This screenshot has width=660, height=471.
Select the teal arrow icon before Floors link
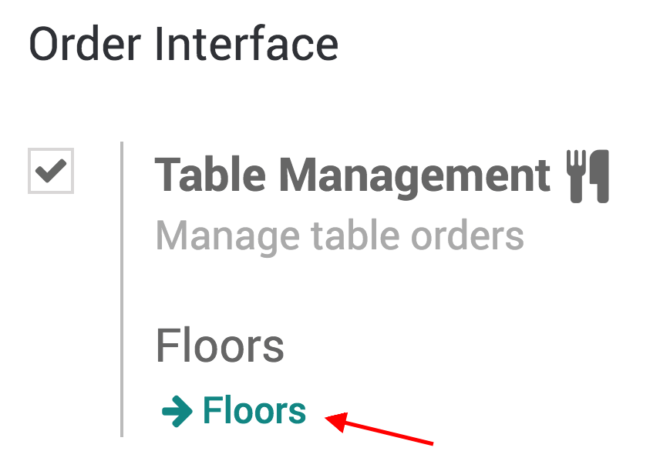coord(179,410)
